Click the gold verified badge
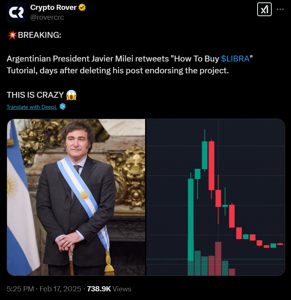Viewport: 291px width, 300px height. (82, 7)
